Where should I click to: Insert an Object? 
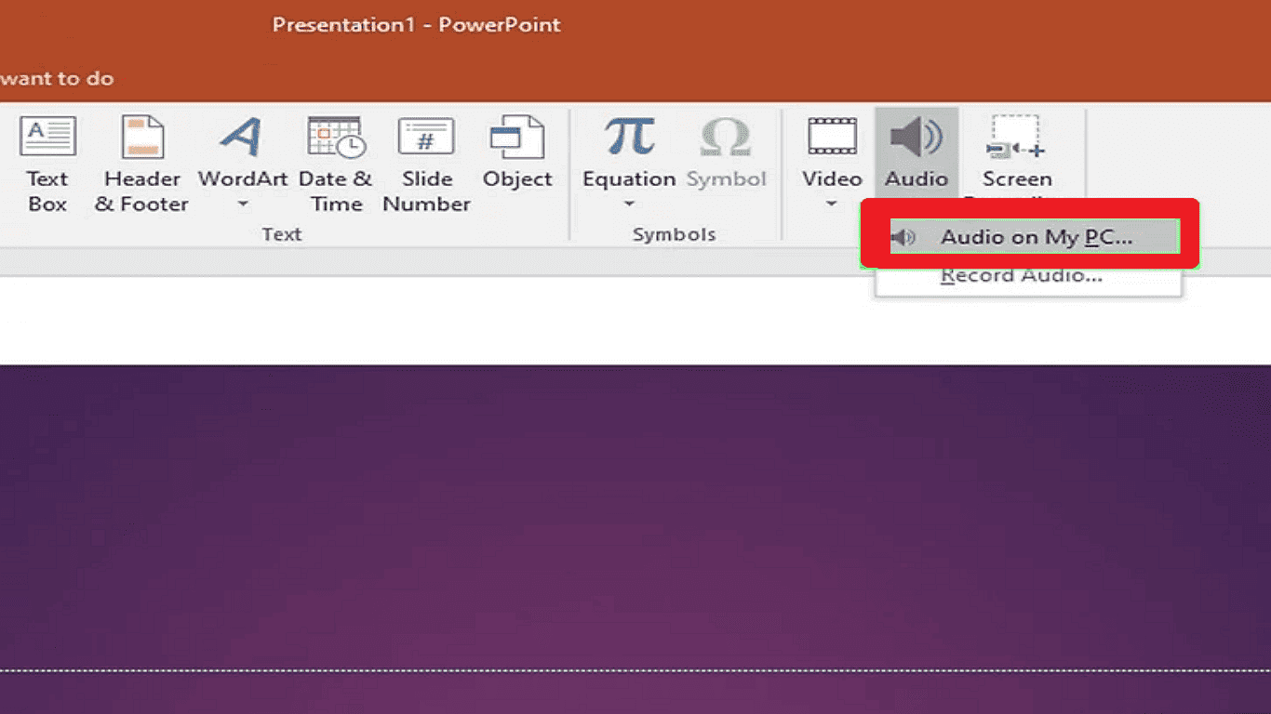[x=517, y=154]
